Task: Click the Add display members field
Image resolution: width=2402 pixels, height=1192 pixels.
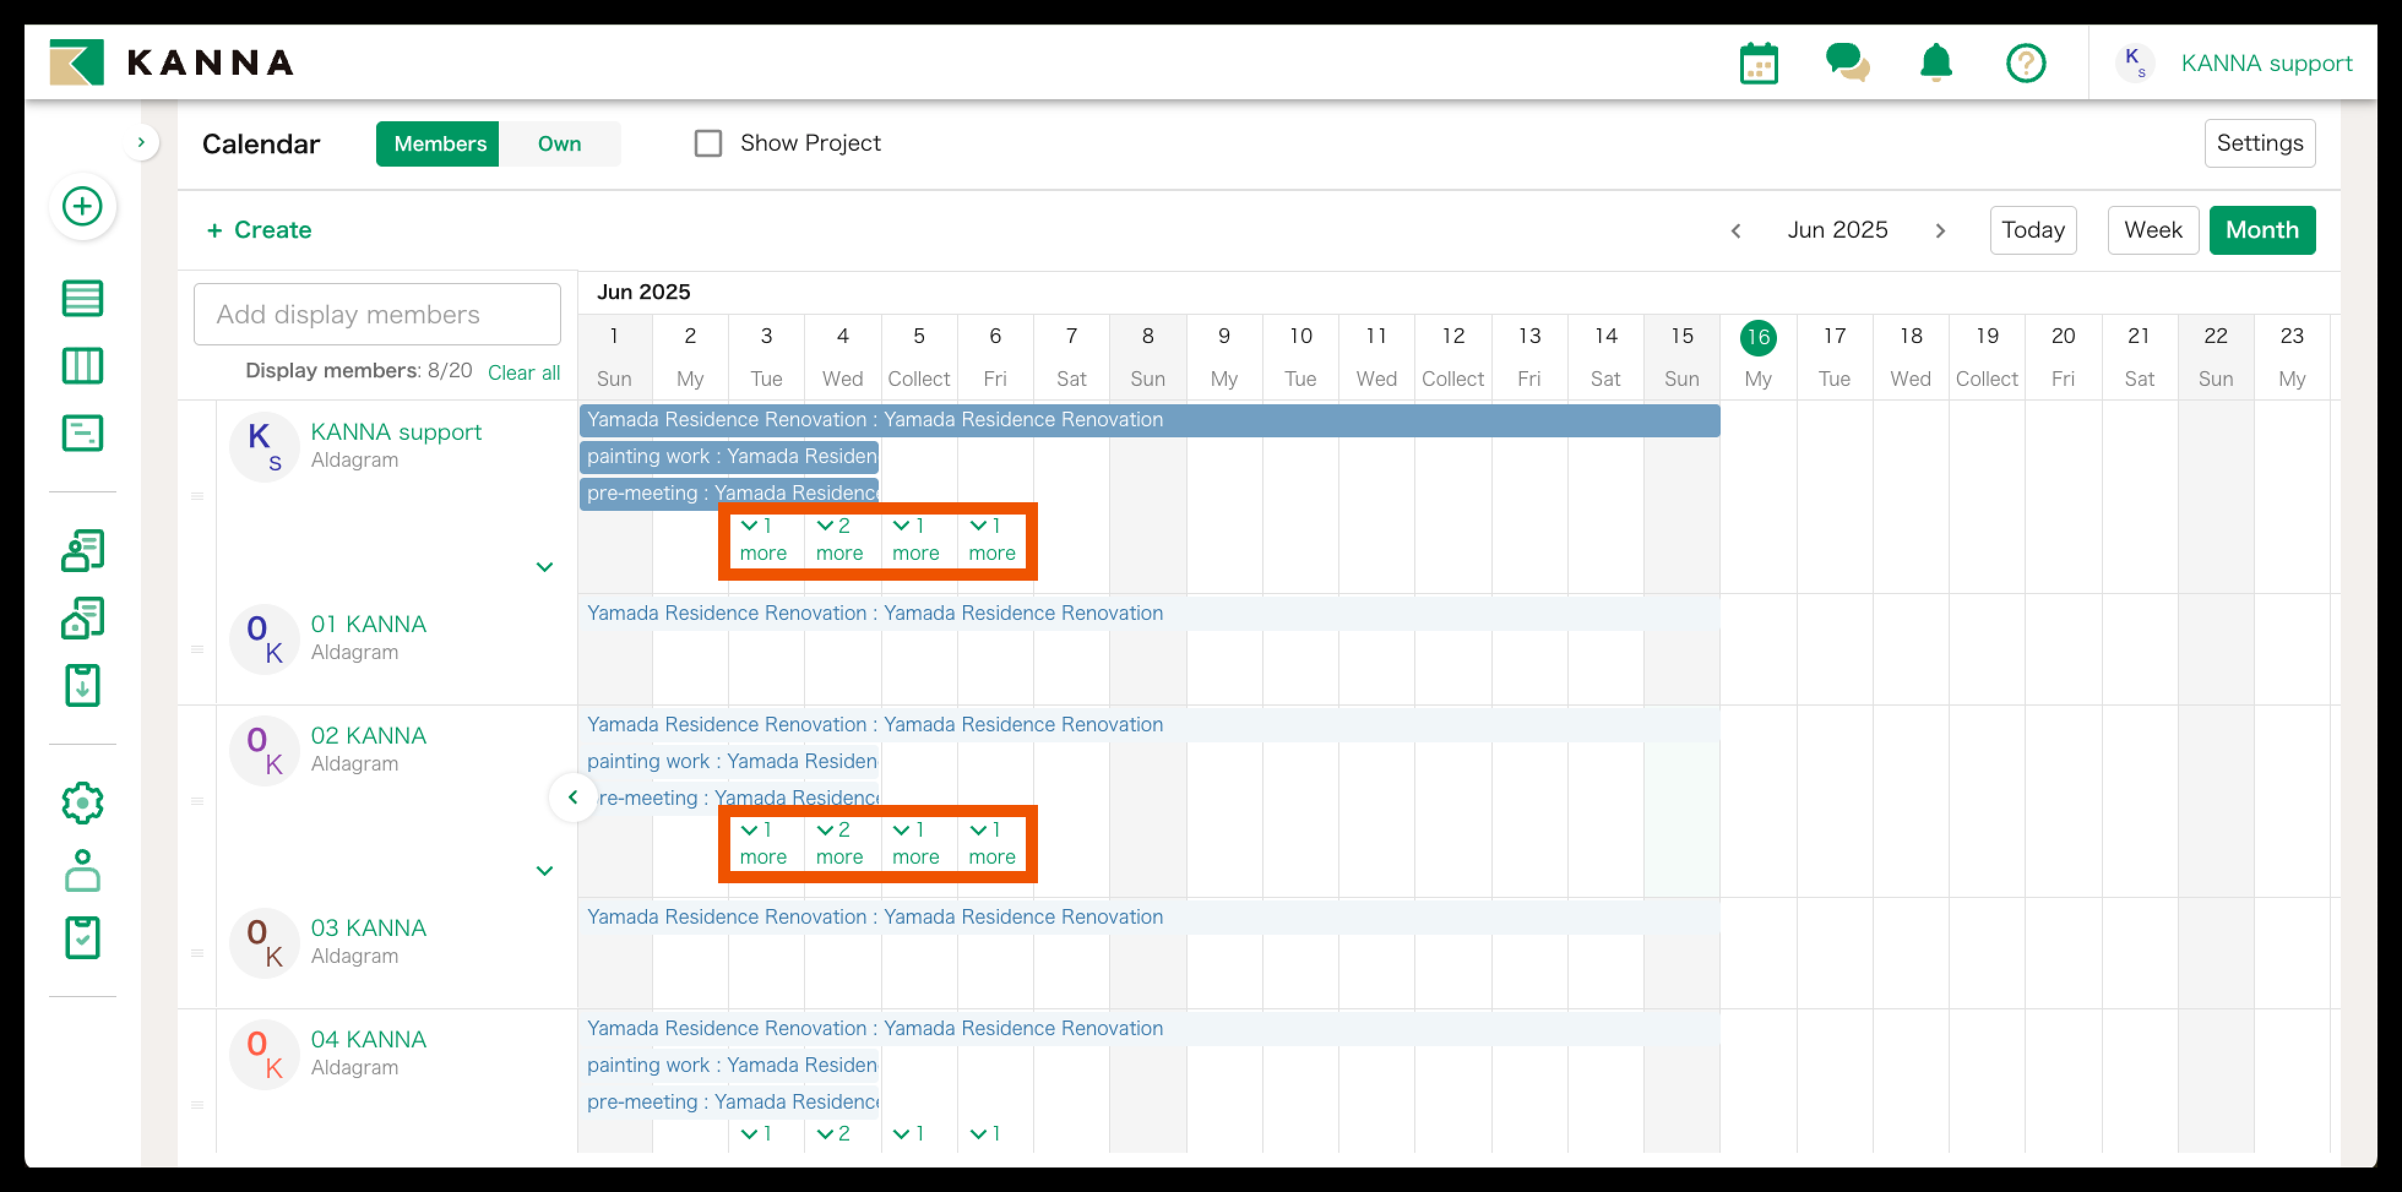Action: (377, 315)
